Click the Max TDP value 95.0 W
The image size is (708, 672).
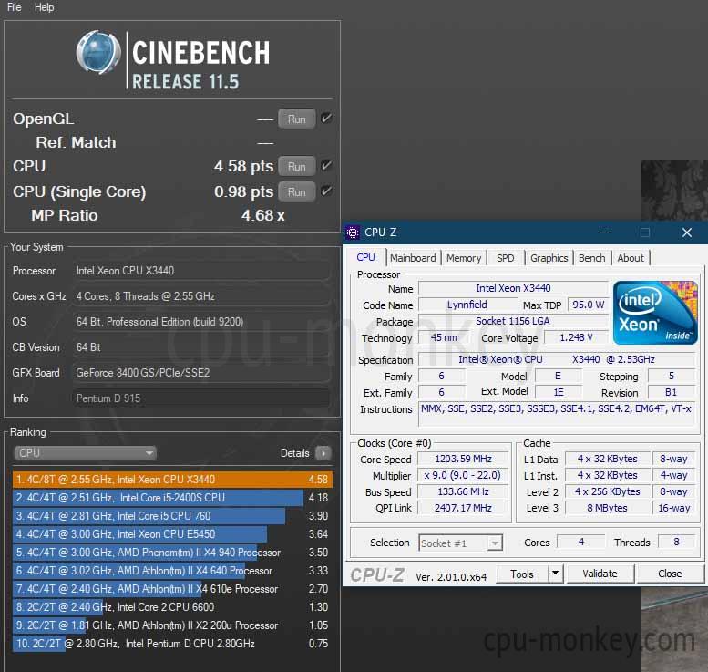(589, 305)
